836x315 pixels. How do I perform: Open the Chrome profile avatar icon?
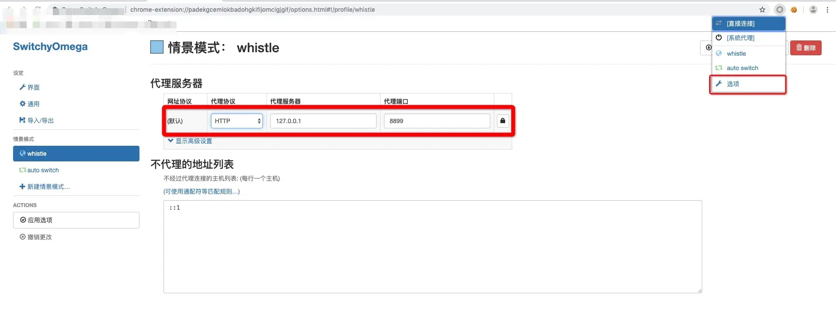point(813,10)
